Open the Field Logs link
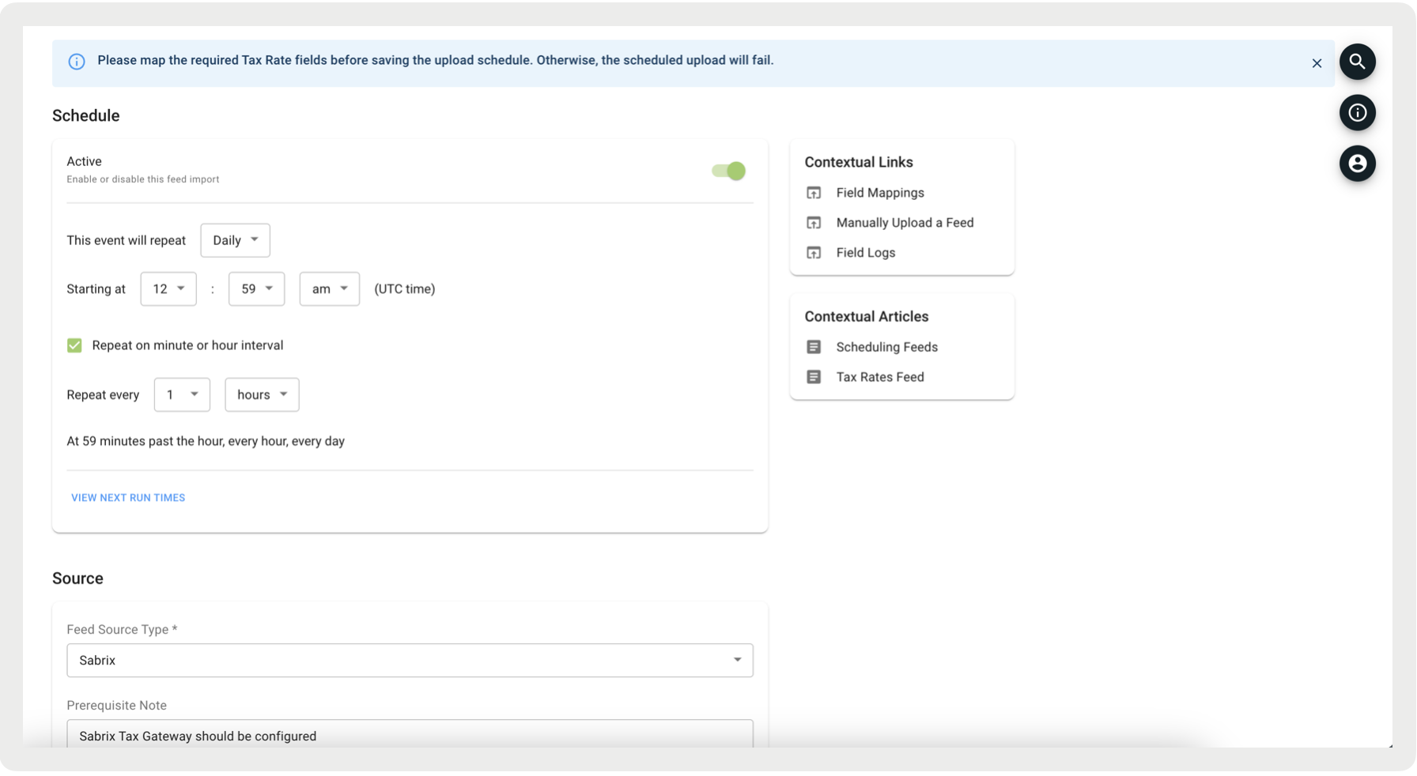Viewport: 1417px width, 776px height. [866, 253]
